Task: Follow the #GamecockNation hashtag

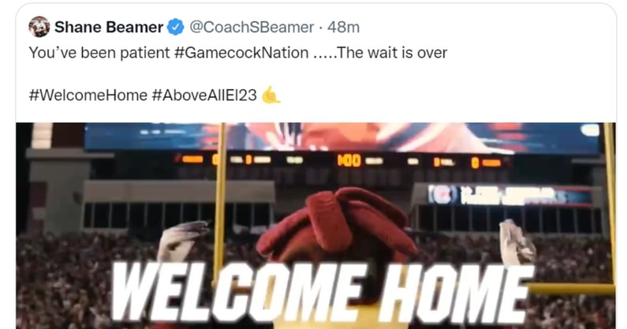Action: pyautogui.click(x=241, y=53)
